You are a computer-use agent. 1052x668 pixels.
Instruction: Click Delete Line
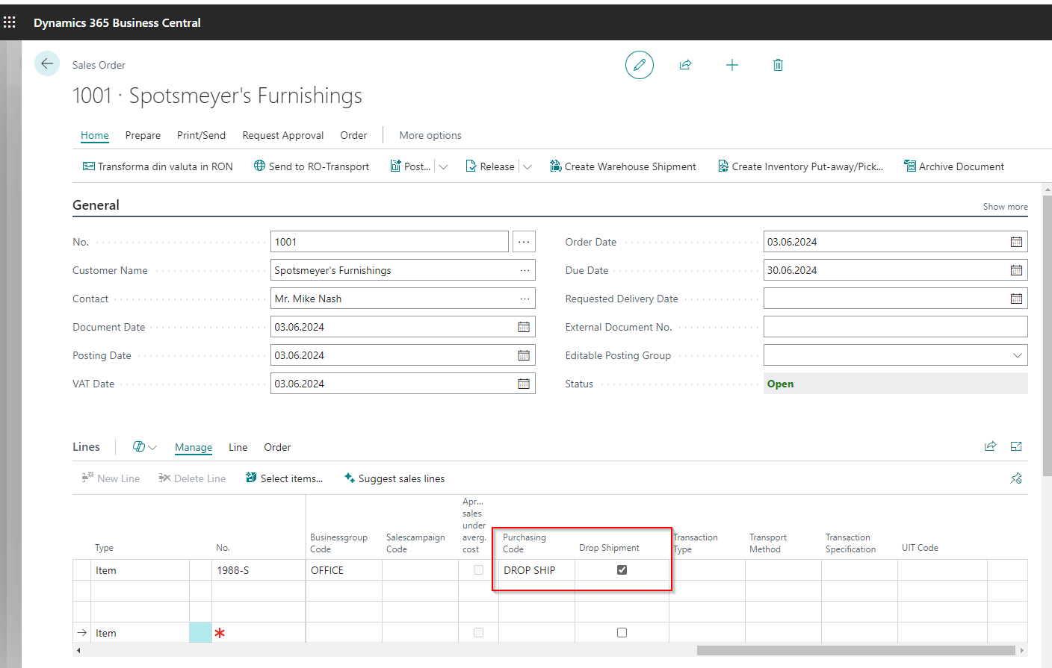pyautogui.click(x=192, y=478)
